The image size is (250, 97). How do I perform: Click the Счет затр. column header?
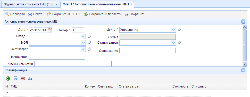pyautogui.click(x=107, y=86)
